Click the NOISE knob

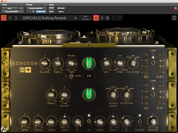38,121
